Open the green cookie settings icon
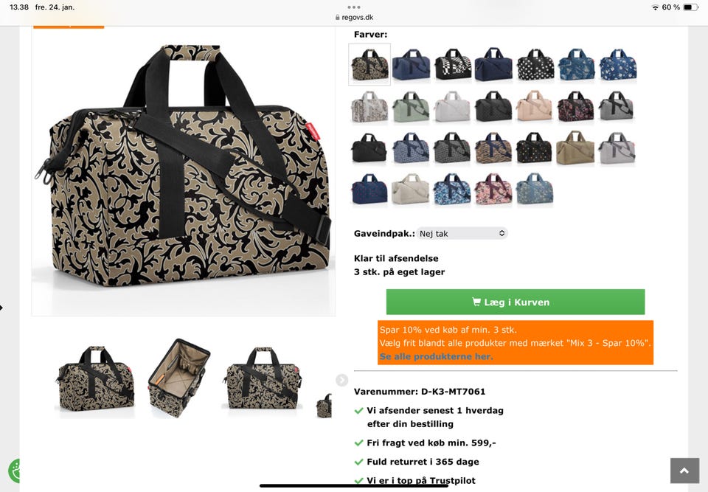The height and width of the screenshot is (492, 708). [14, 471]
